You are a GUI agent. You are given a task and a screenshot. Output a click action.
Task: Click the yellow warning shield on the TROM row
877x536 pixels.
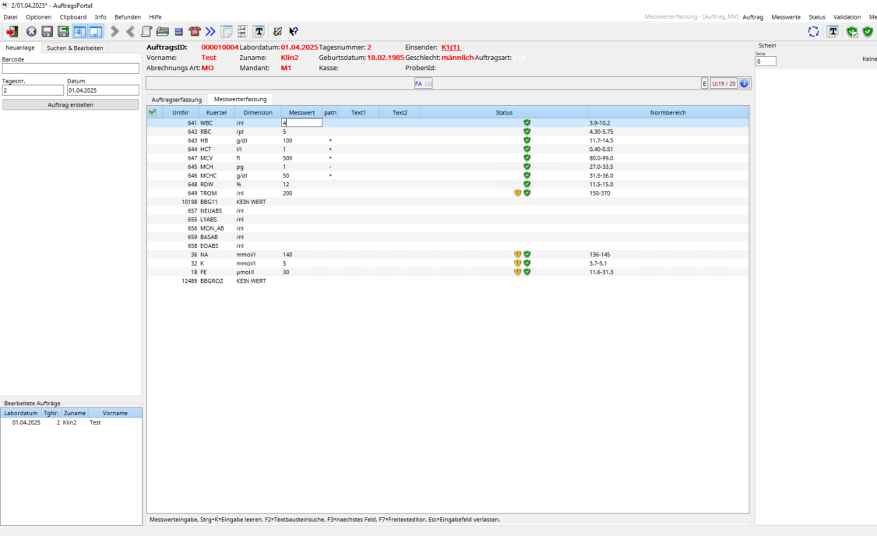coord(517,192)
